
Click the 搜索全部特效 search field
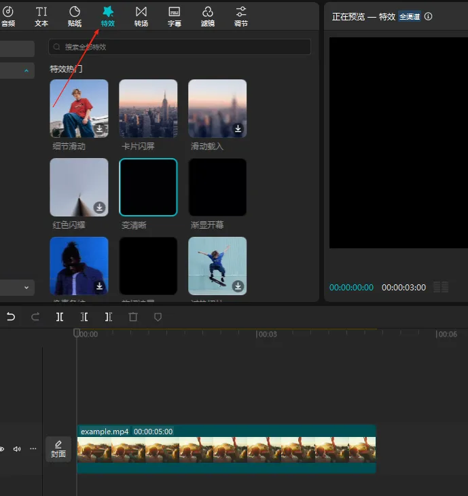[x=180, y=47]
